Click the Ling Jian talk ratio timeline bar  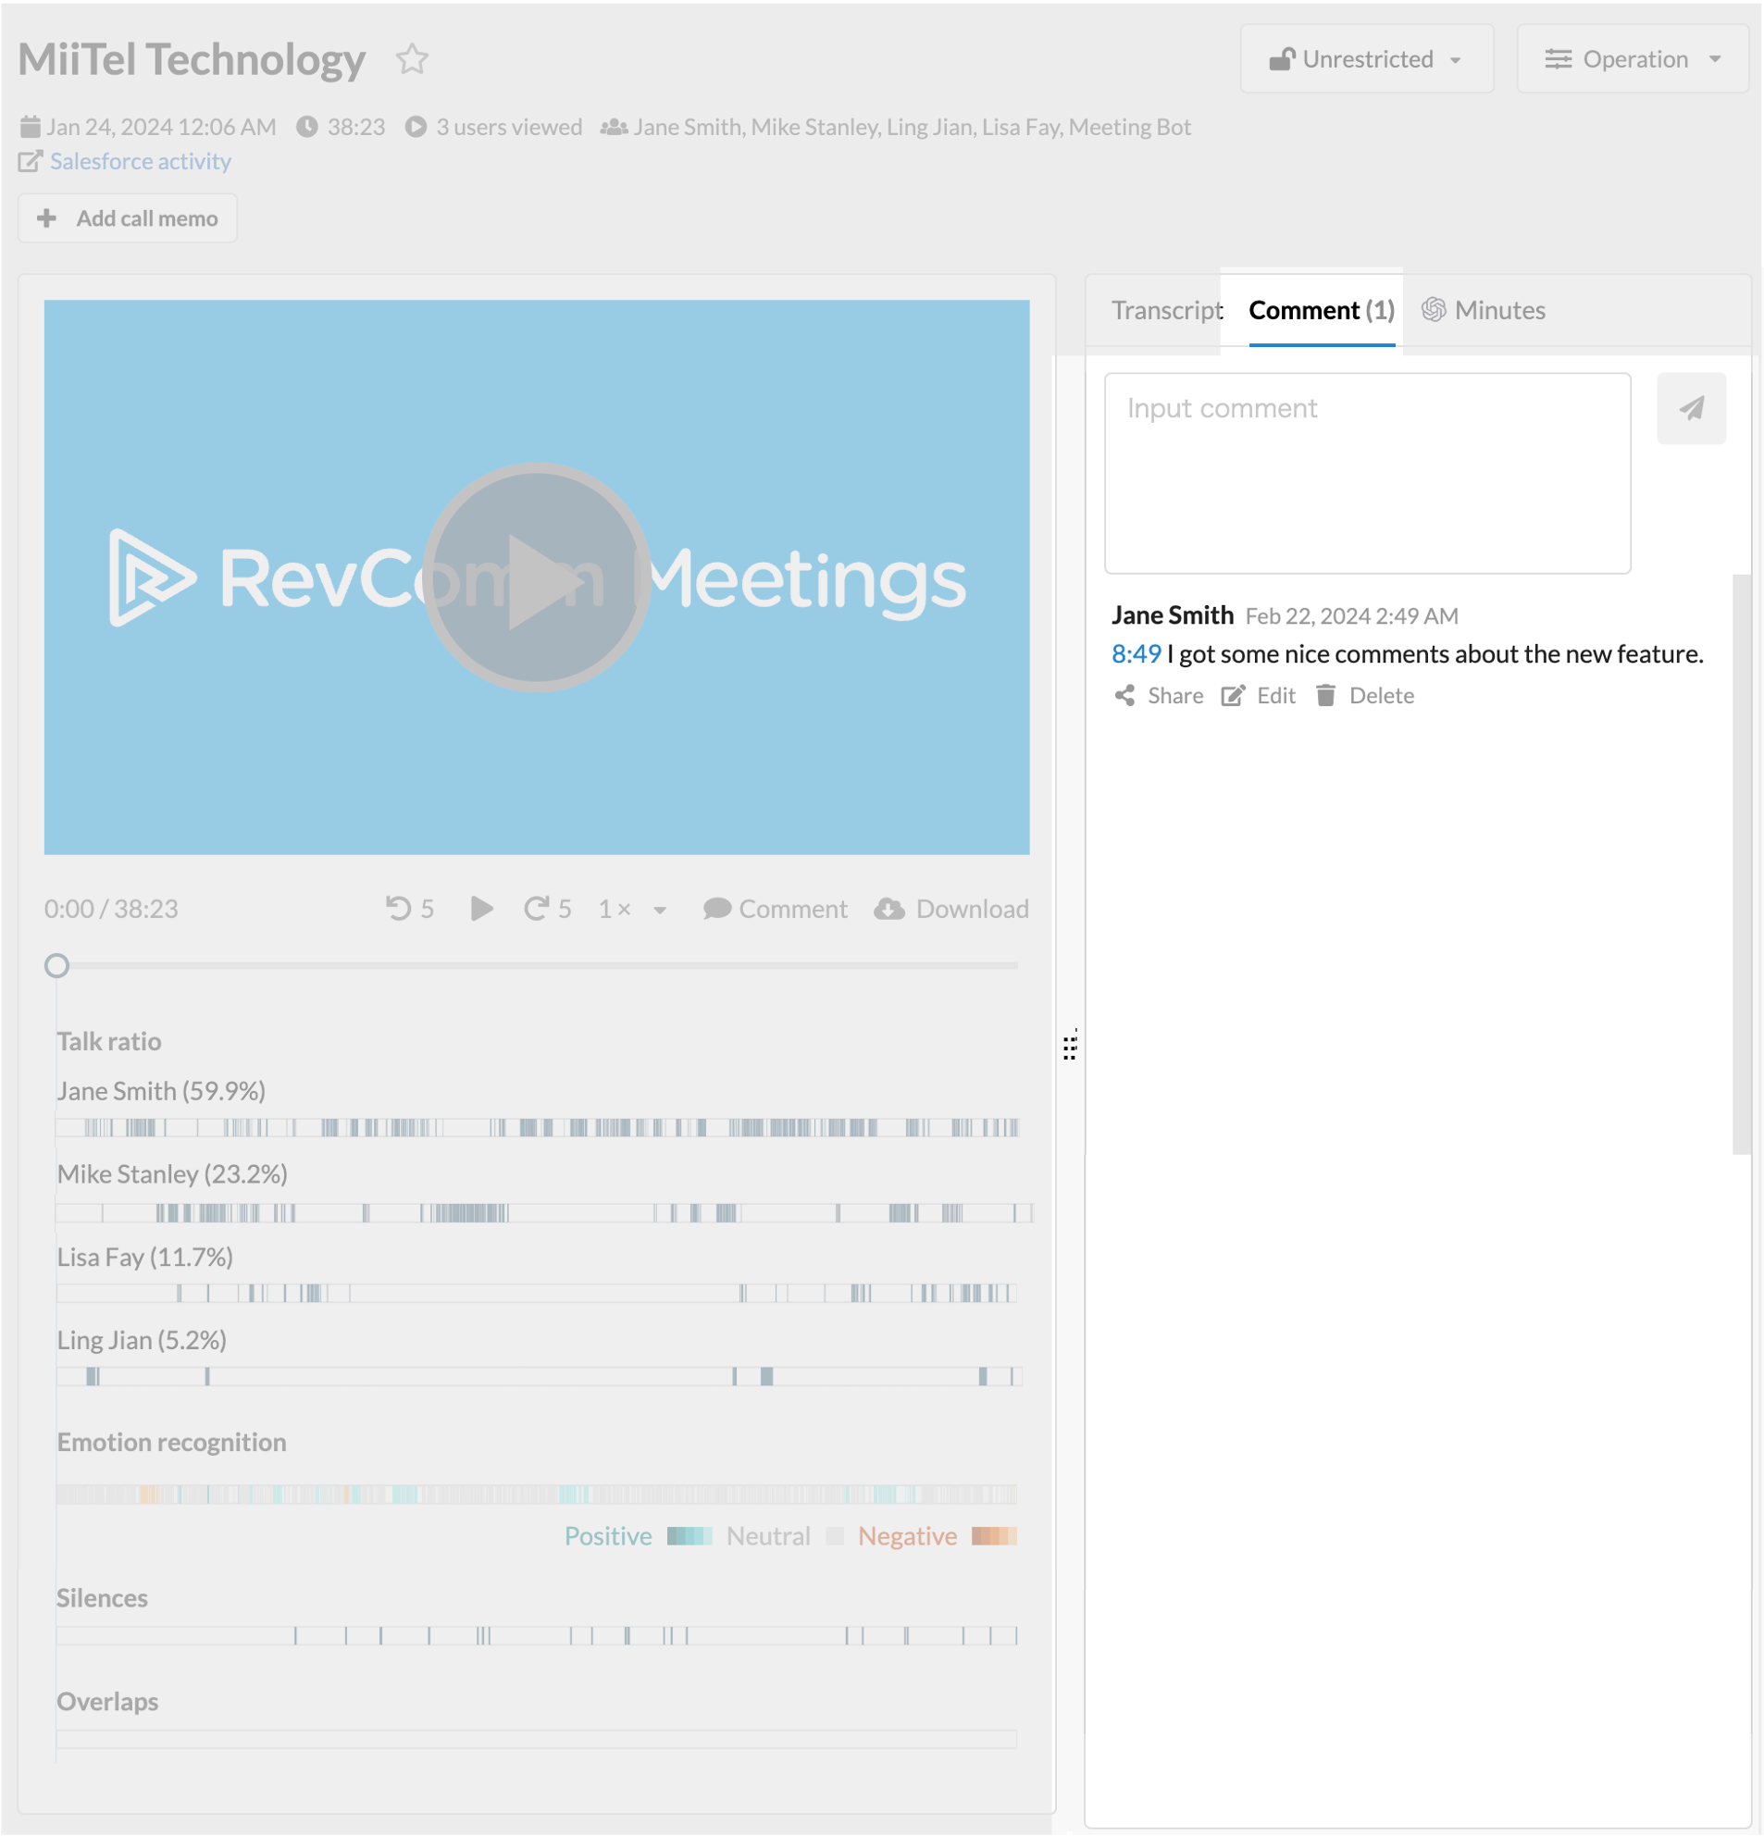tap(539, 1376)
